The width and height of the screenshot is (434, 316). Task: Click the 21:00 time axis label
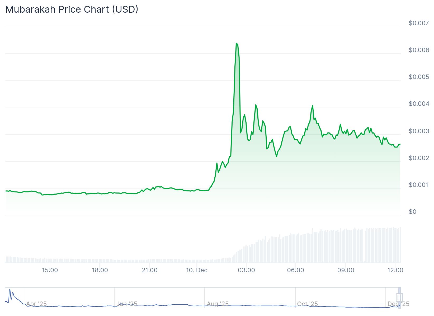coord(150,270)
